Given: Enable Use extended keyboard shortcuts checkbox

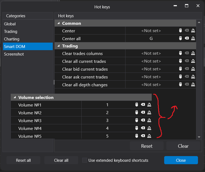Looking at the screenshot, I should (x=85, y=160).
